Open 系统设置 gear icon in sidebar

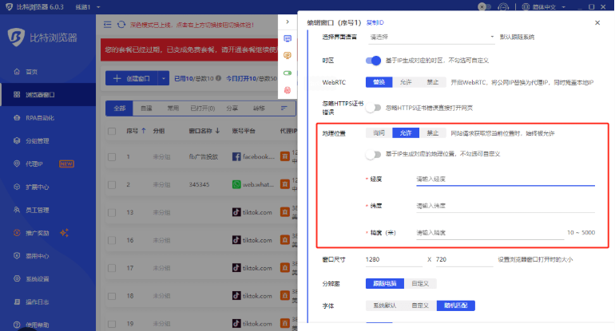coord(17,279)
